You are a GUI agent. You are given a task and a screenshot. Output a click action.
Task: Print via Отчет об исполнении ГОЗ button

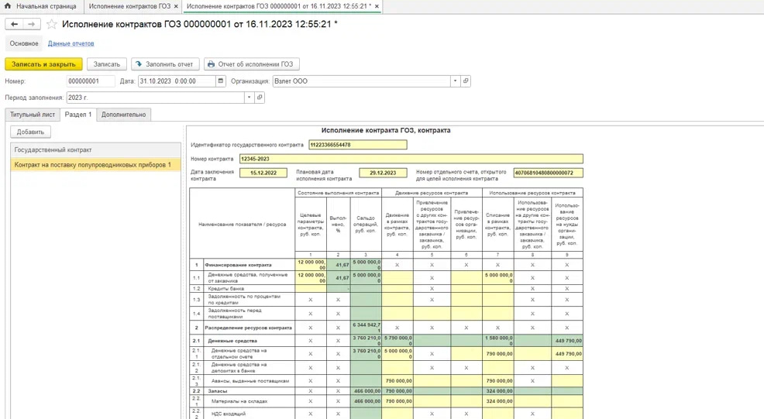pyautogui.click(x=251, y=64)
